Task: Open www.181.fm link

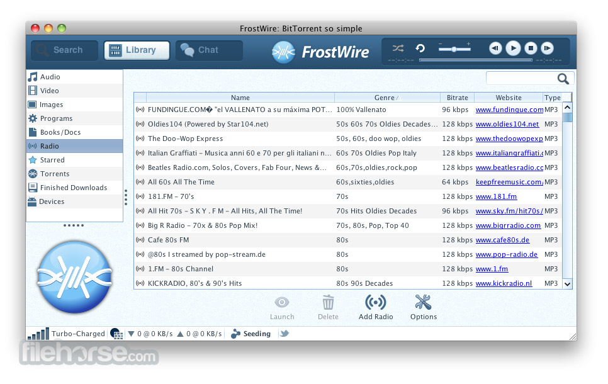Action: click(x=497, y=196)
